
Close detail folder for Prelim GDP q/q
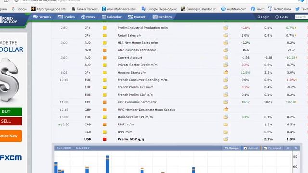pyautogui.click(x=226, y=139)
